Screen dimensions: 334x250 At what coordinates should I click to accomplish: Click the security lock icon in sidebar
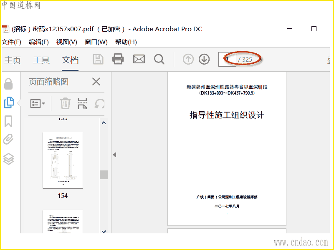(x=8, y=84)
